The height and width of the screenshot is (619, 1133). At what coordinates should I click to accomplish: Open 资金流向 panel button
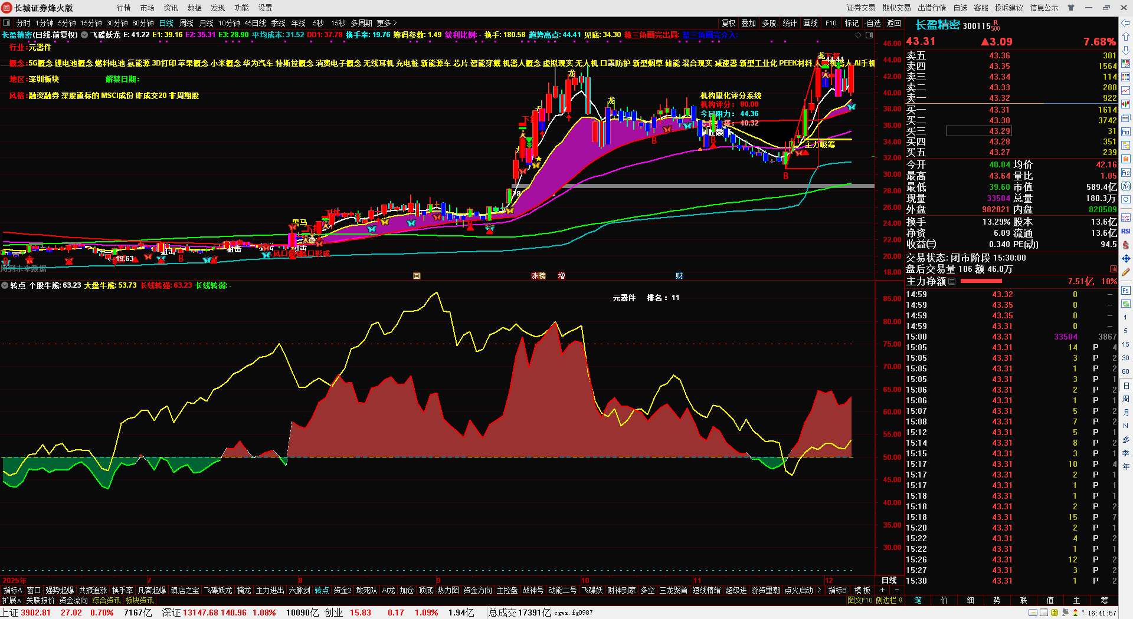point(74,600)
